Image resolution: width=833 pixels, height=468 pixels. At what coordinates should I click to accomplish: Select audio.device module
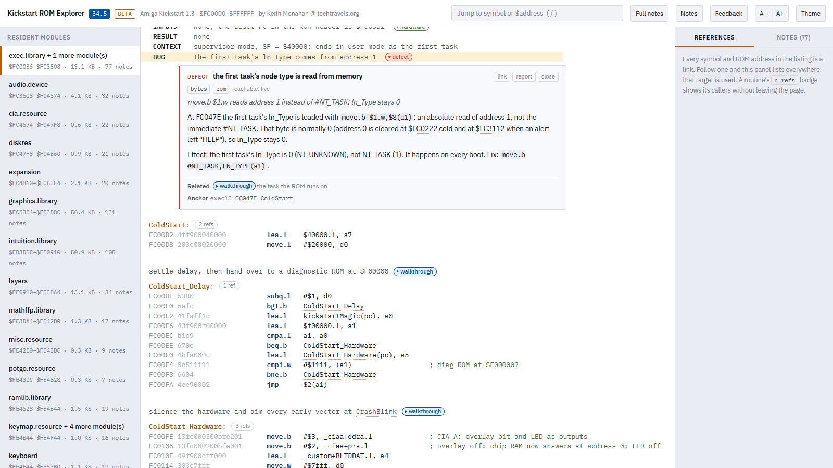tap(70, 90)
